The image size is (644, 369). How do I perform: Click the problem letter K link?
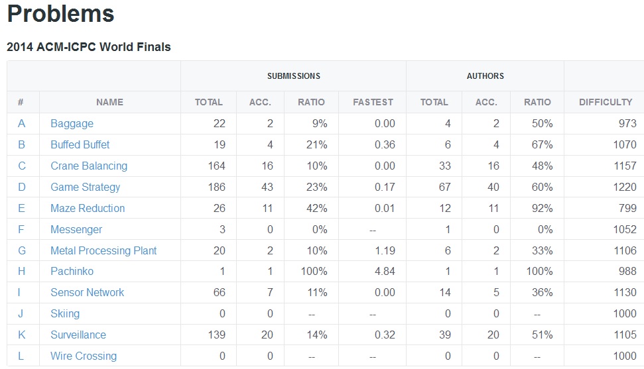pyautogui.click(x=22, y=335)
